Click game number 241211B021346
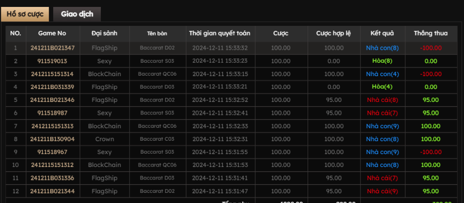This screenshot has width=464, height=203. click(x=52, y=100)
